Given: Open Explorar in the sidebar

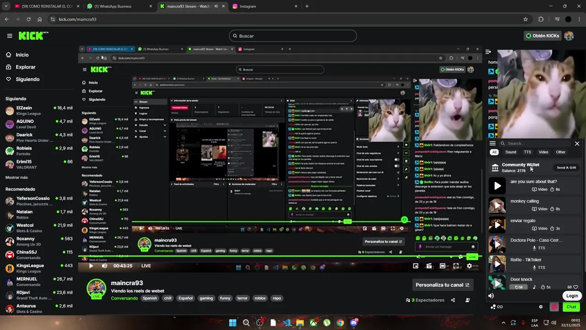Looking at the screenshot, I should click(x=21, y=67).
